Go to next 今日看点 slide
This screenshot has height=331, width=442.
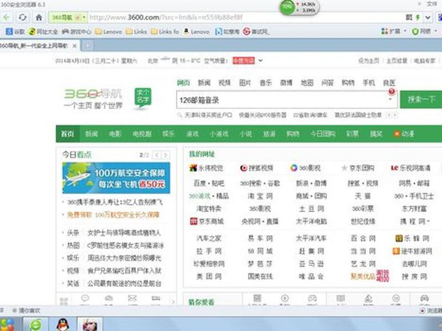pyautogui.click(x=166, y=155)
